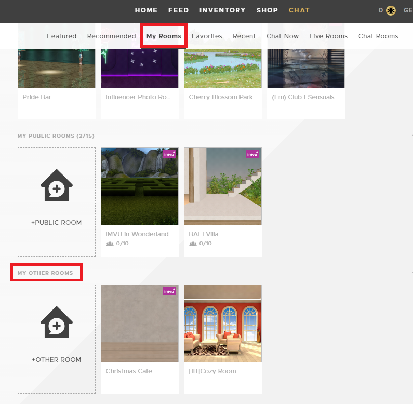Click the MY PUBLIC ROOMS (2/15) heading
Image resolution: width=413 pixels, height=404 pixels.
click(56, 136)
